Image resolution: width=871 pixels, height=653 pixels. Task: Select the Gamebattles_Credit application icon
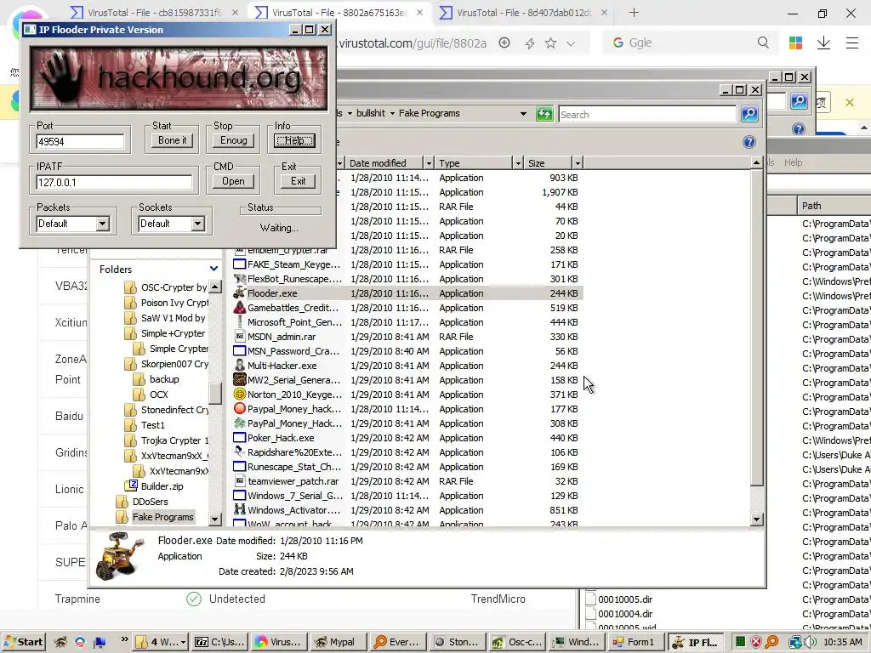coord(239,308)
